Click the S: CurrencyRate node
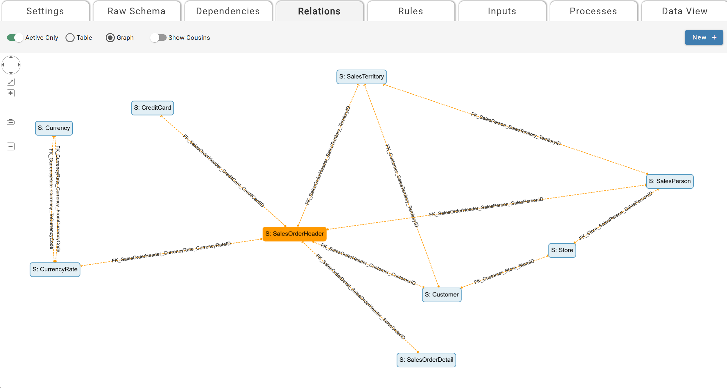The image size is (727, 388). [x=55, y=269]
